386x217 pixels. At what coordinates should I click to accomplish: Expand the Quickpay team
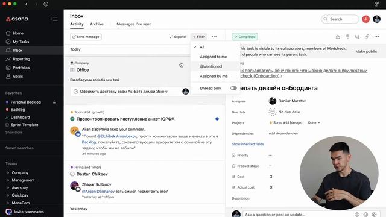pos(8,195)
